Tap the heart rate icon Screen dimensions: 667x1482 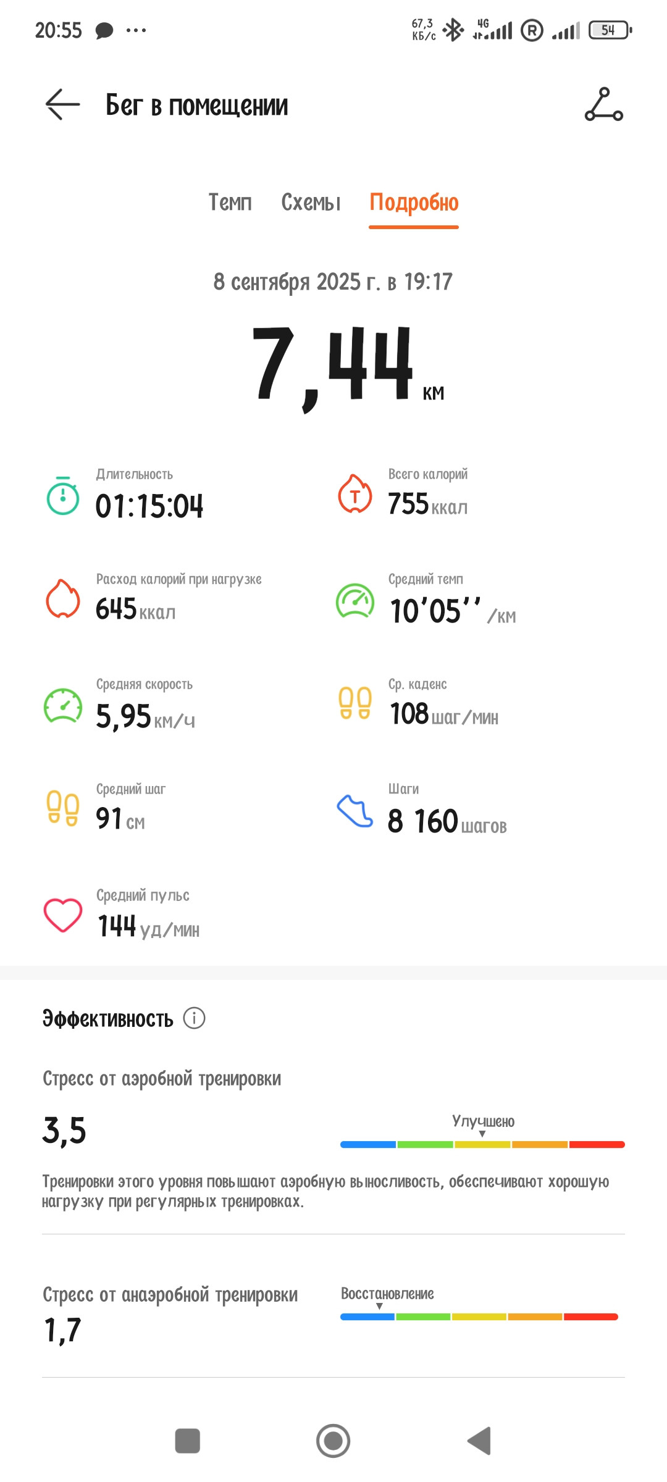pos(63,915)
